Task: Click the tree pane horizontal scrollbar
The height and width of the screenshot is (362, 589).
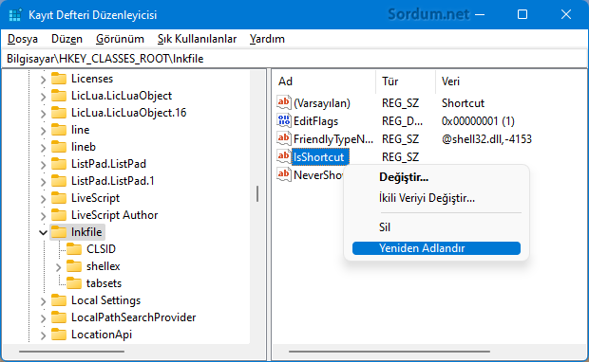Action: (x=72, y=352)
